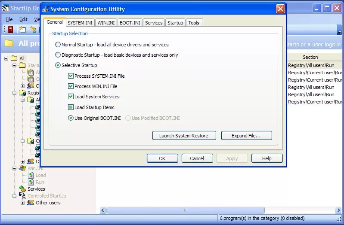Click the Expand File... button
Viewport: 344px width, 225px height.
[246, 136]
